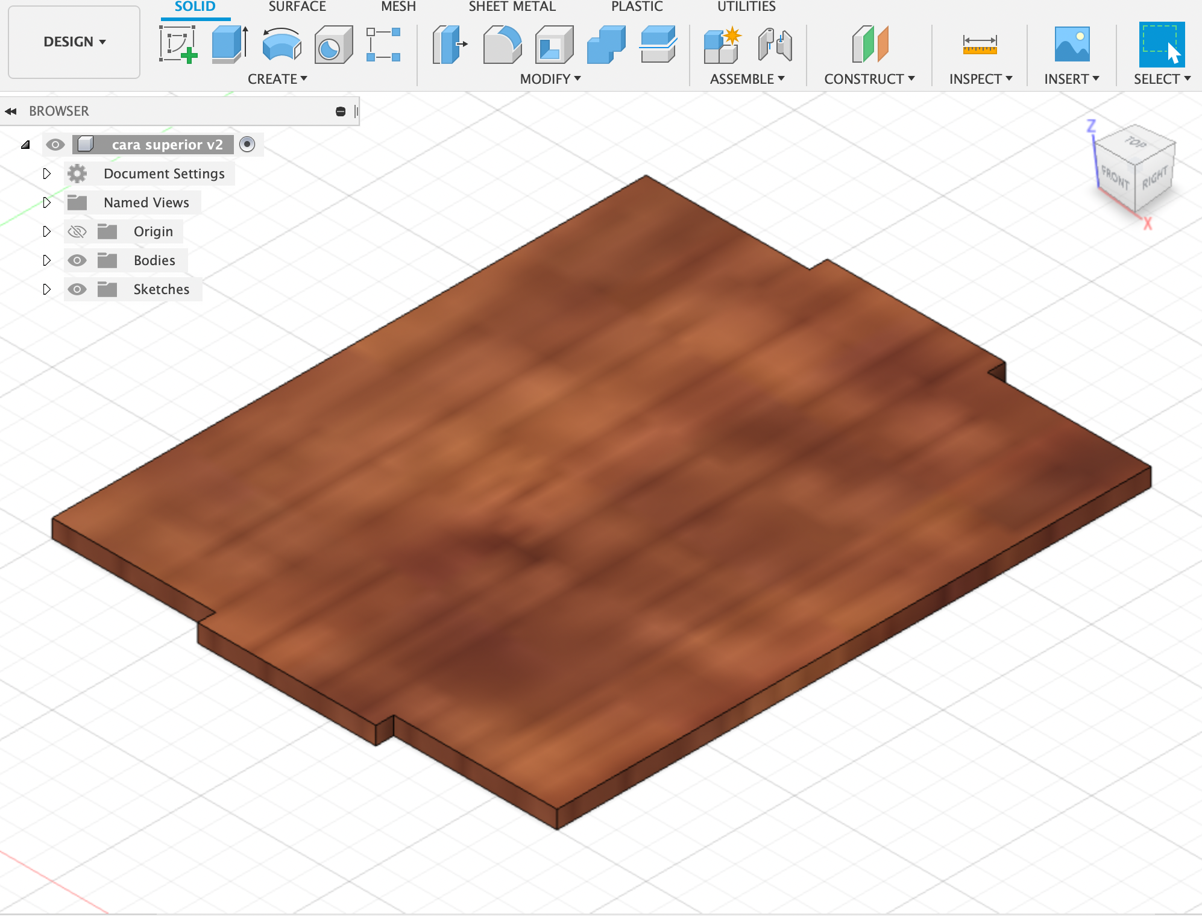Toggle Sketches folder eye icon
The image size is (1202, 916).
tap(77, 289)
